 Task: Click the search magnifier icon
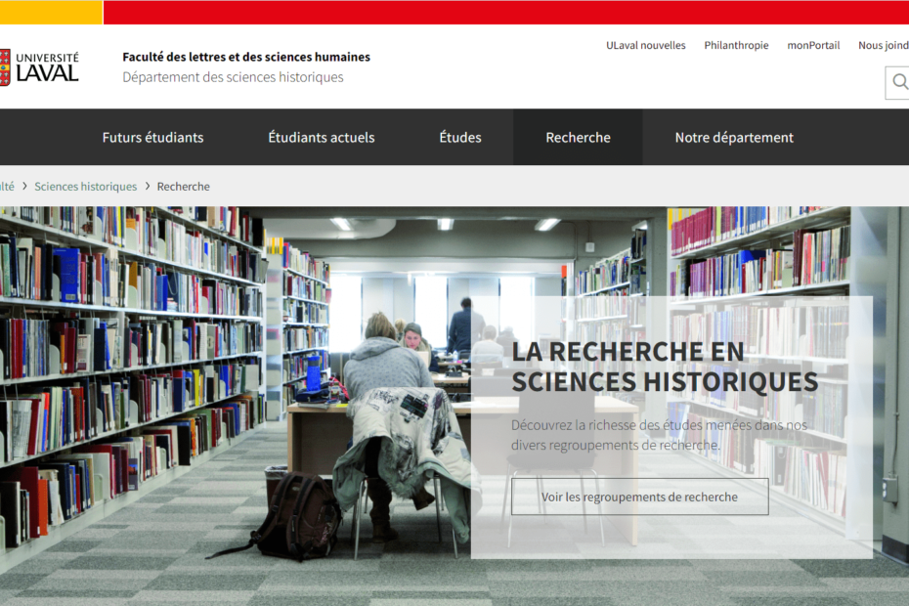point(897,82)
